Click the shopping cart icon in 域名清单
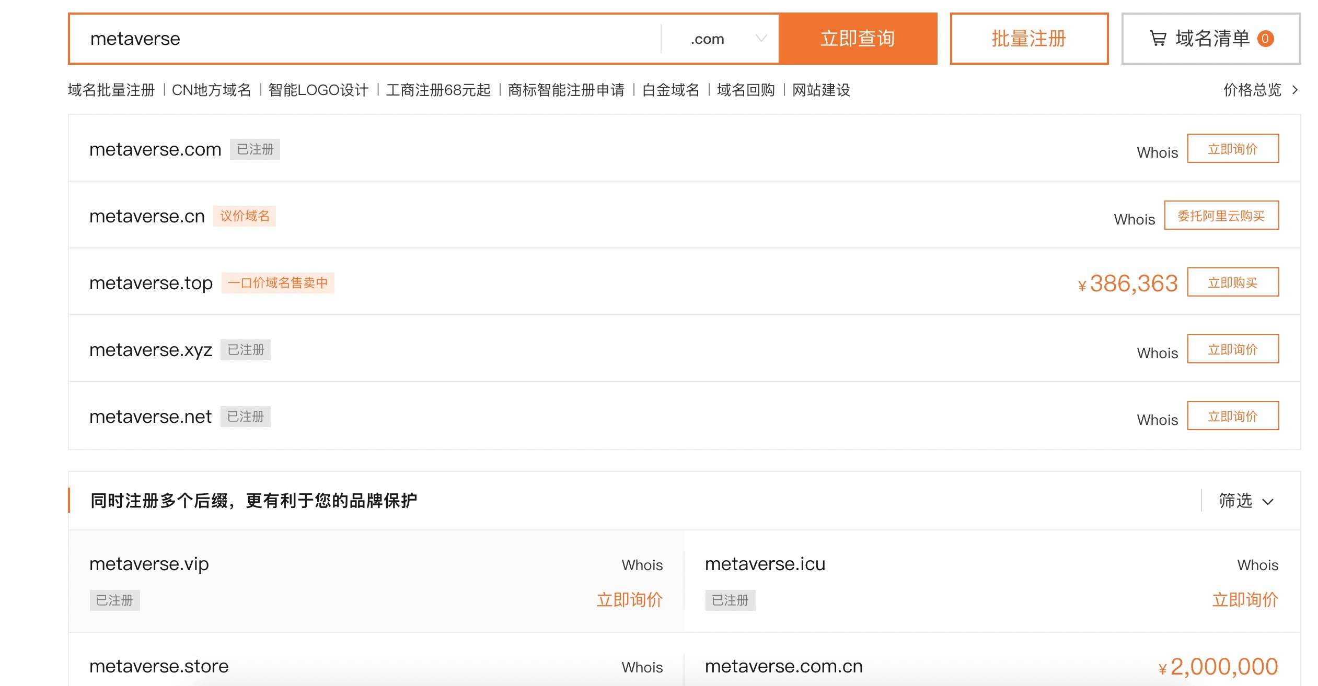 click(1158, 39)
